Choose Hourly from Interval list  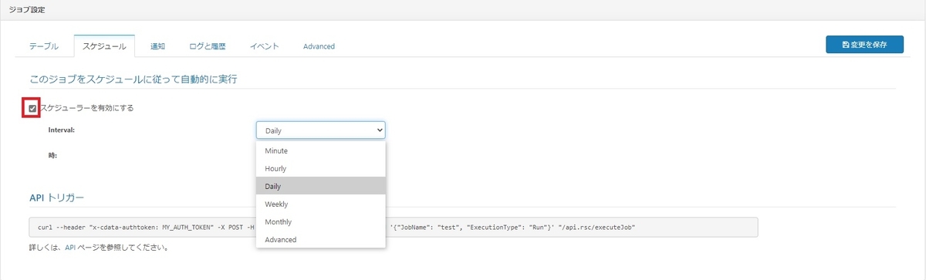[320, 168]
